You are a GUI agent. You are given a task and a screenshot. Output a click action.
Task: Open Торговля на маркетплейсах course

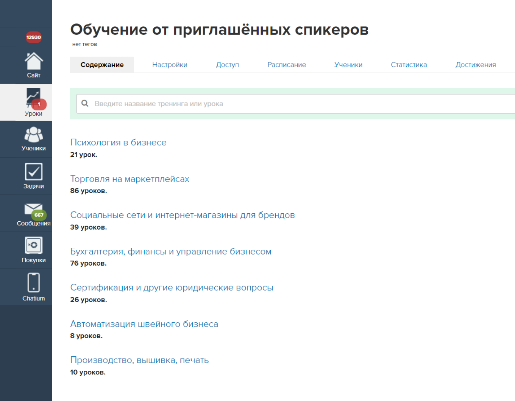click(130, 179)
